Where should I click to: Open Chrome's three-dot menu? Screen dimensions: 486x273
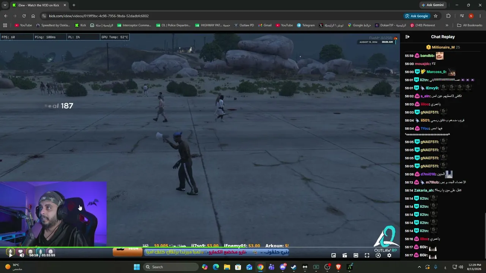click(x=480, y=16)
